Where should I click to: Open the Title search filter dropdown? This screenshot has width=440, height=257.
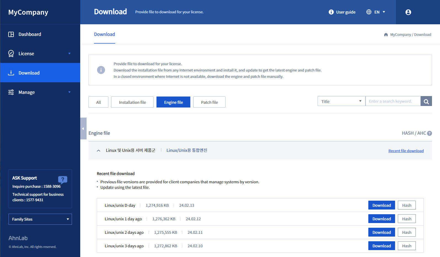pos(341,101)
